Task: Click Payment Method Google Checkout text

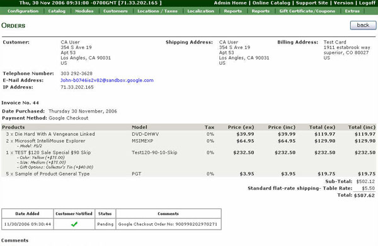Action: (x=69, y=118)
